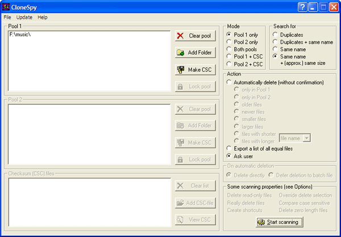Click Pool 1 Make CSC icon
Screen dimensions: 341x237
tap(181, 69)
